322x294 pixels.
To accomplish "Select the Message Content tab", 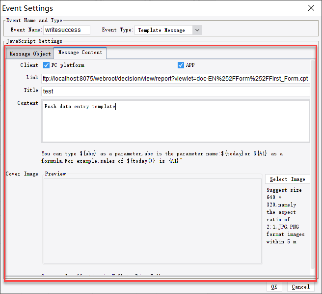I will pos(80,53).
